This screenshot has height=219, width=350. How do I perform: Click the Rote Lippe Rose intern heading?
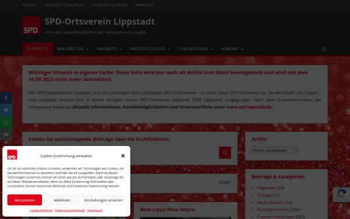click(167, 210)
